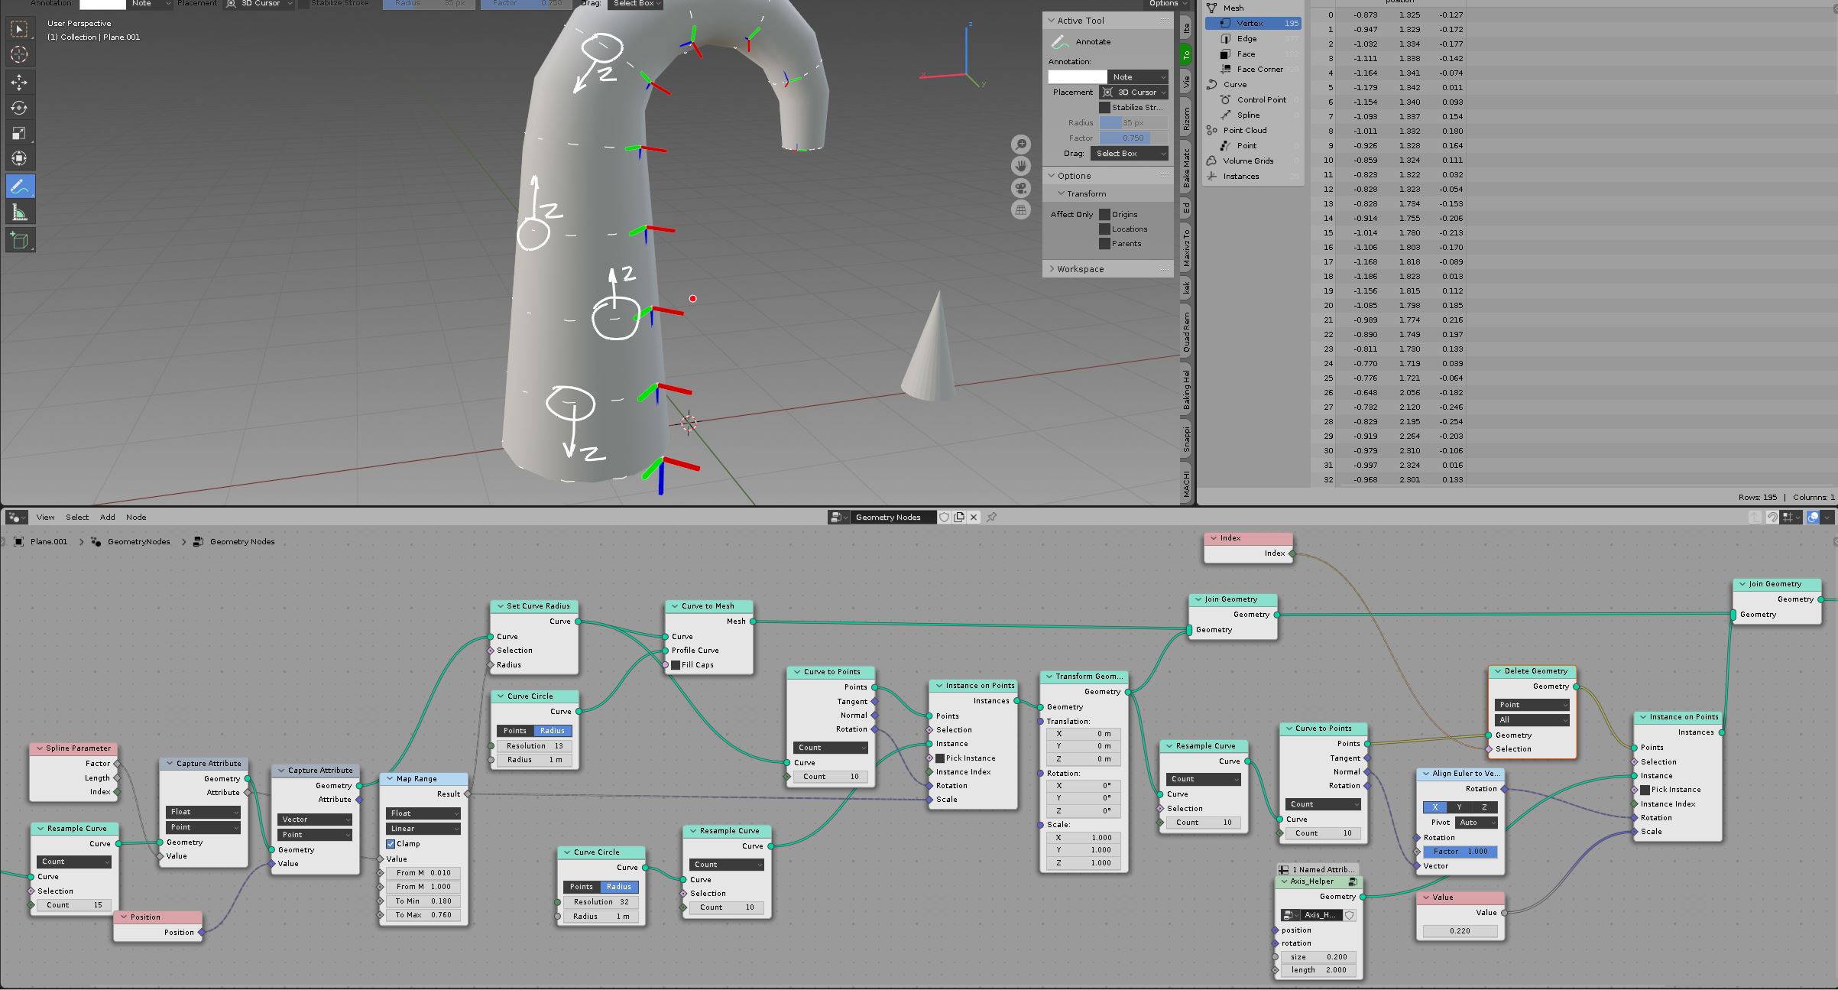The height and width of the screenshot is (990, 1838).
Task: Select the Measure tool
Action: 19,213
